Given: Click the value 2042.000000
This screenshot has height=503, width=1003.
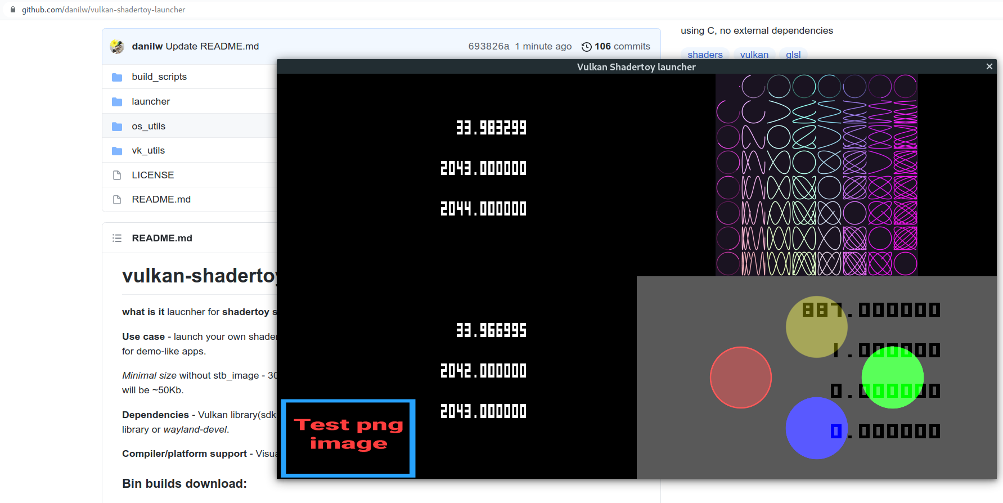Looking at the screenshot, I should tap(483, 371).
